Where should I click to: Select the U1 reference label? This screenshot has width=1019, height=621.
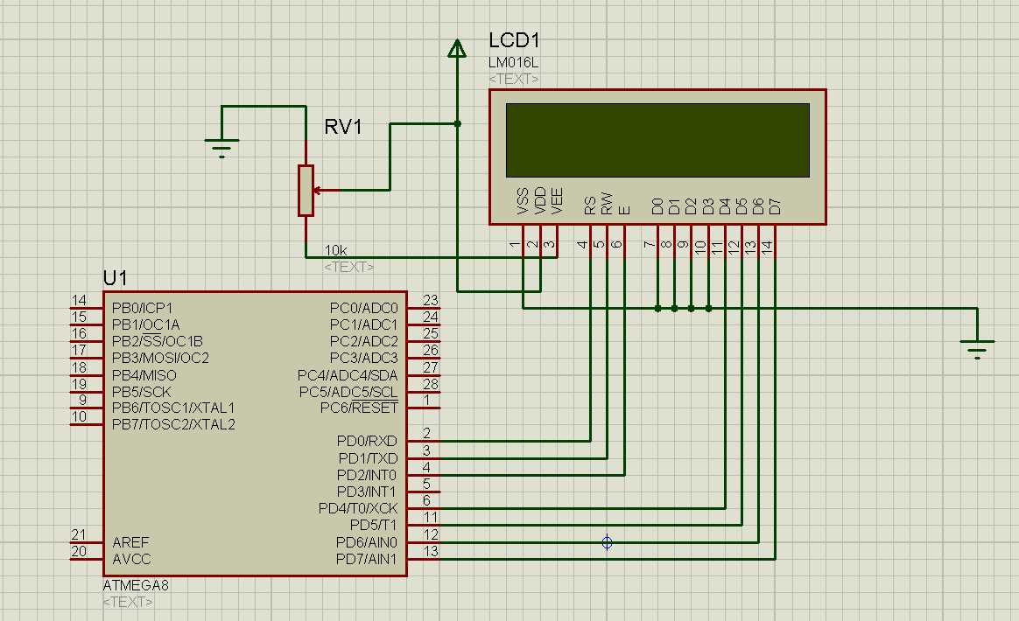[x=115, y=279]
